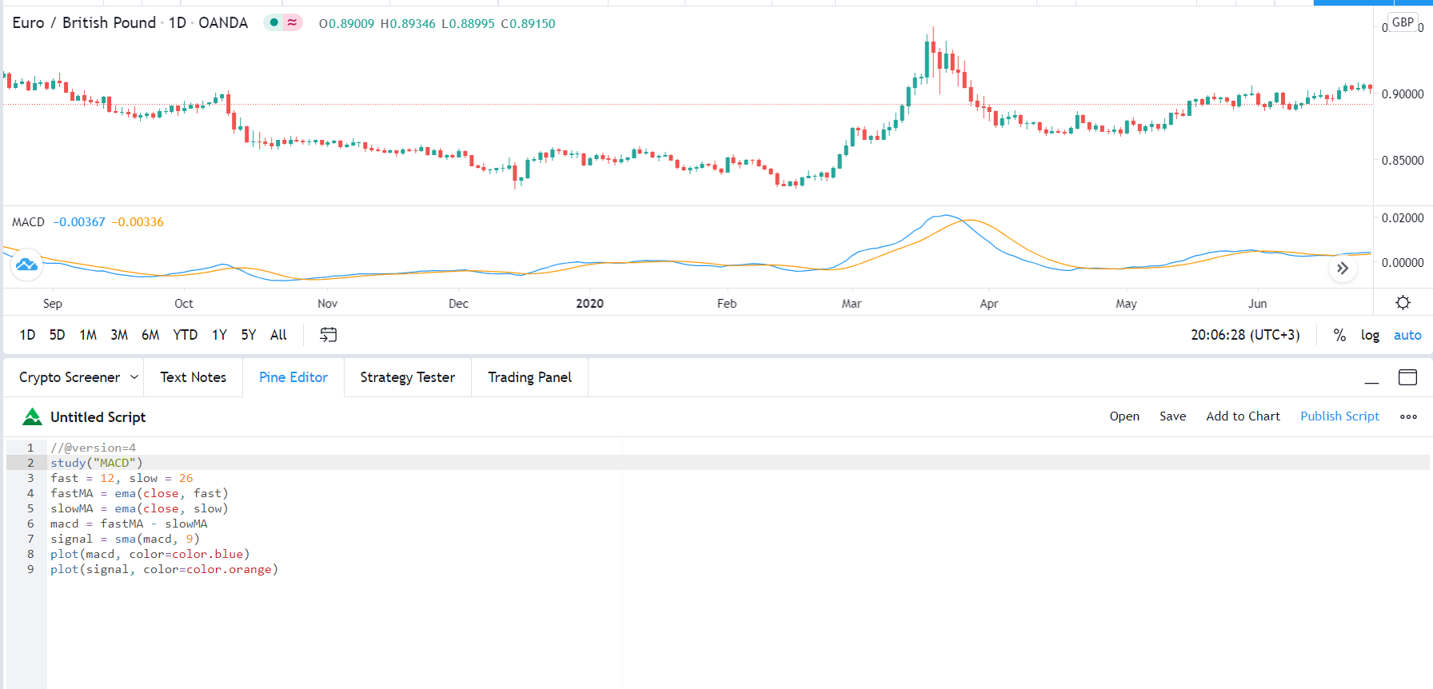Click the 0.90000 price scale label
Screen dimensions: 1433x689
click(1403, 94)
